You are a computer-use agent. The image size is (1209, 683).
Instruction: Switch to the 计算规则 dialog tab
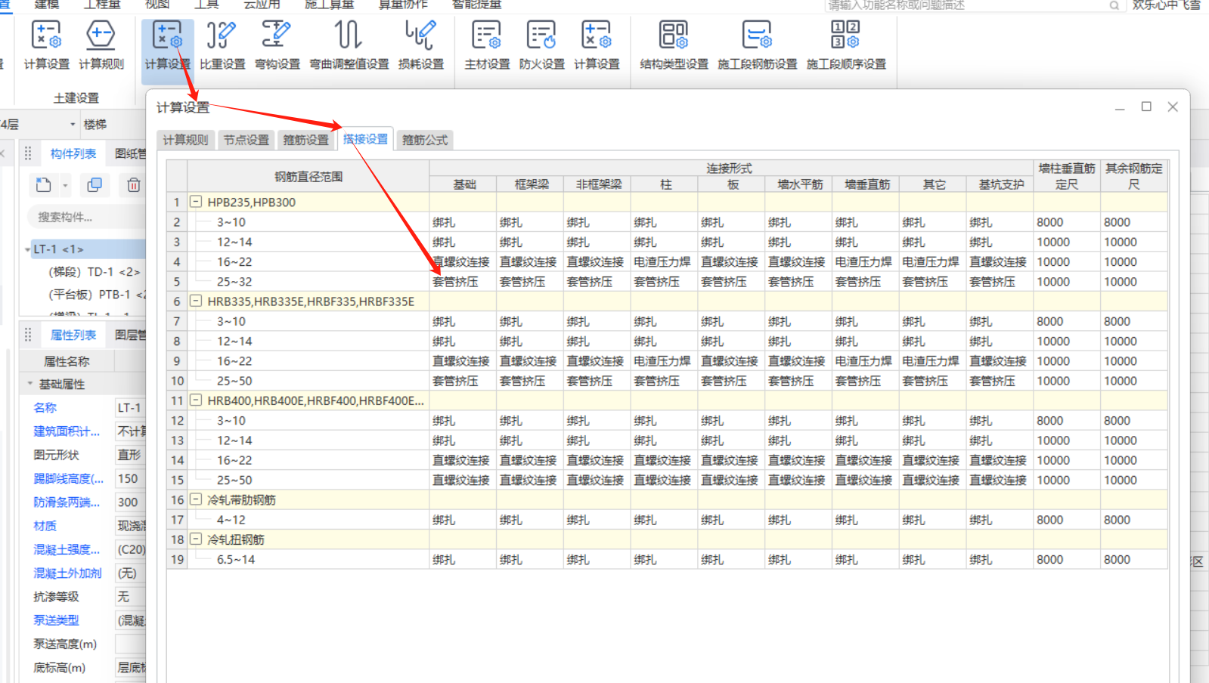(185, 140)
